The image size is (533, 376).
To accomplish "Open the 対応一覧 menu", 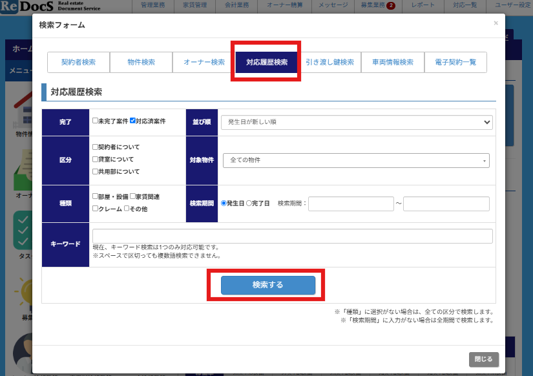I will (465, 5).
